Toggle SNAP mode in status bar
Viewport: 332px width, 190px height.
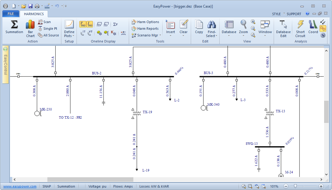point(46,186)
